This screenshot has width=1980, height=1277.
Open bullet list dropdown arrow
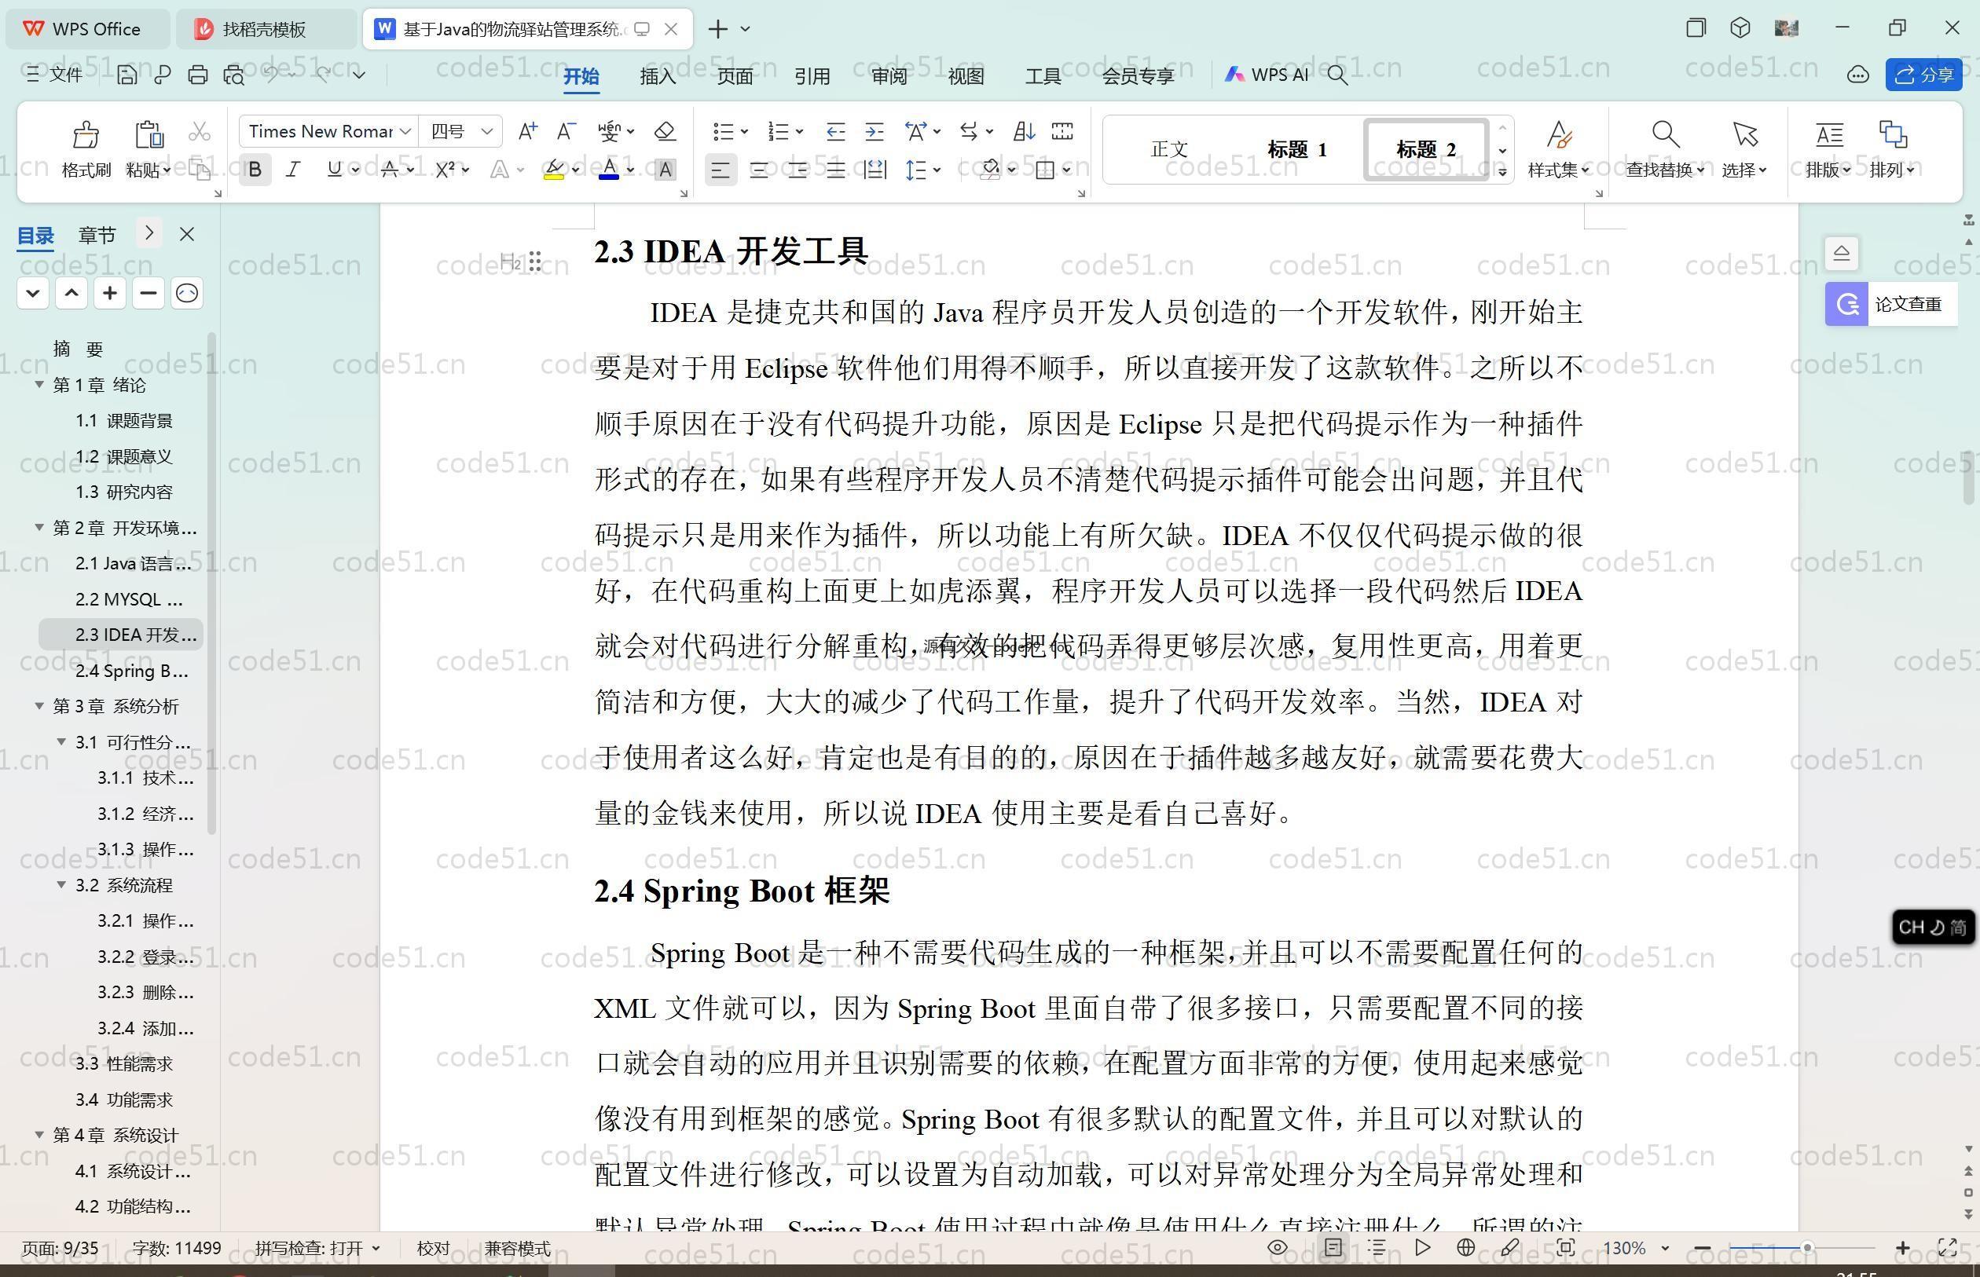coord(744,131)
